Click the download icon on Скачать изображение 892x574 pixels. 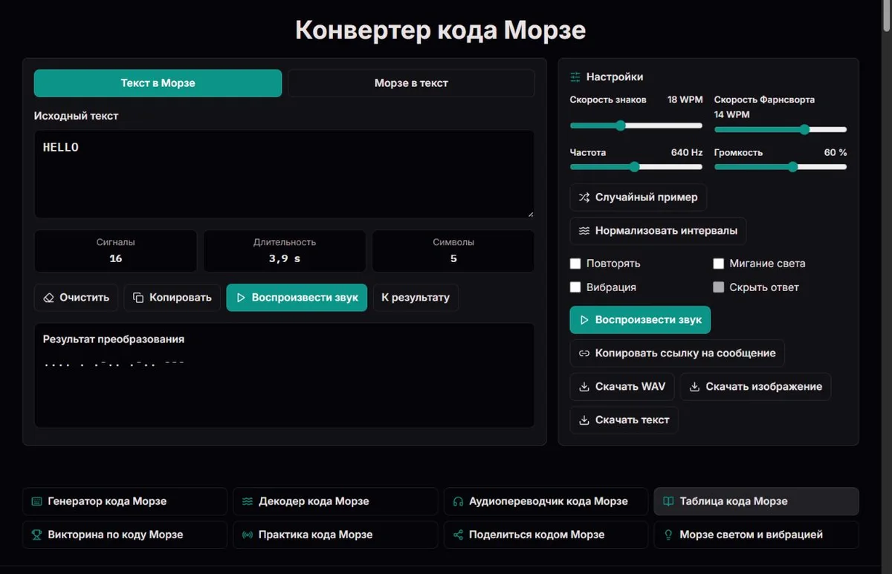pos(694,387)
